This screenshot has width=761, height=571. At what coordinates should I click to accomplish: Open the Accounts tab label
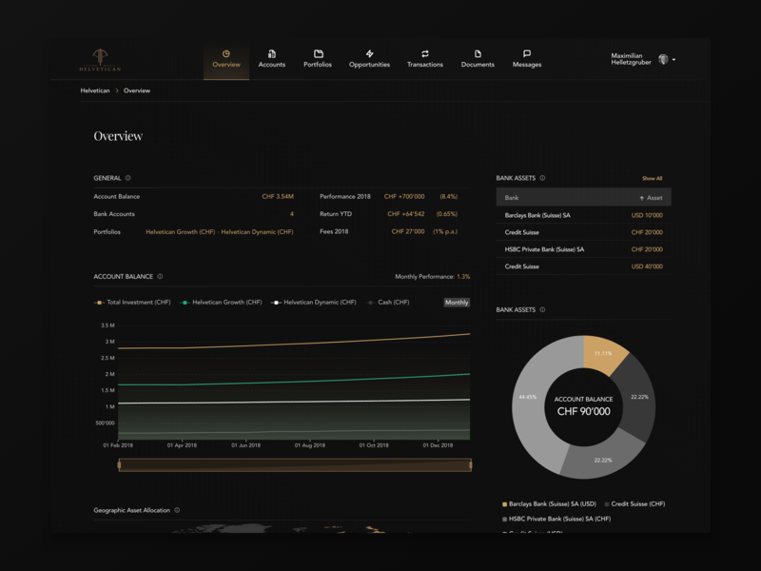(x=272, y=65)
